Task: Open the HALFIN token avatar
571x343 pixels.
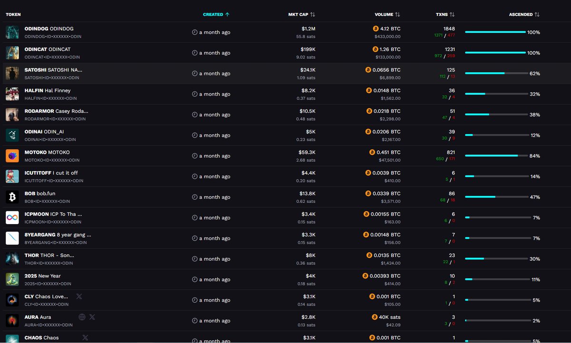Action: point(12,94)
